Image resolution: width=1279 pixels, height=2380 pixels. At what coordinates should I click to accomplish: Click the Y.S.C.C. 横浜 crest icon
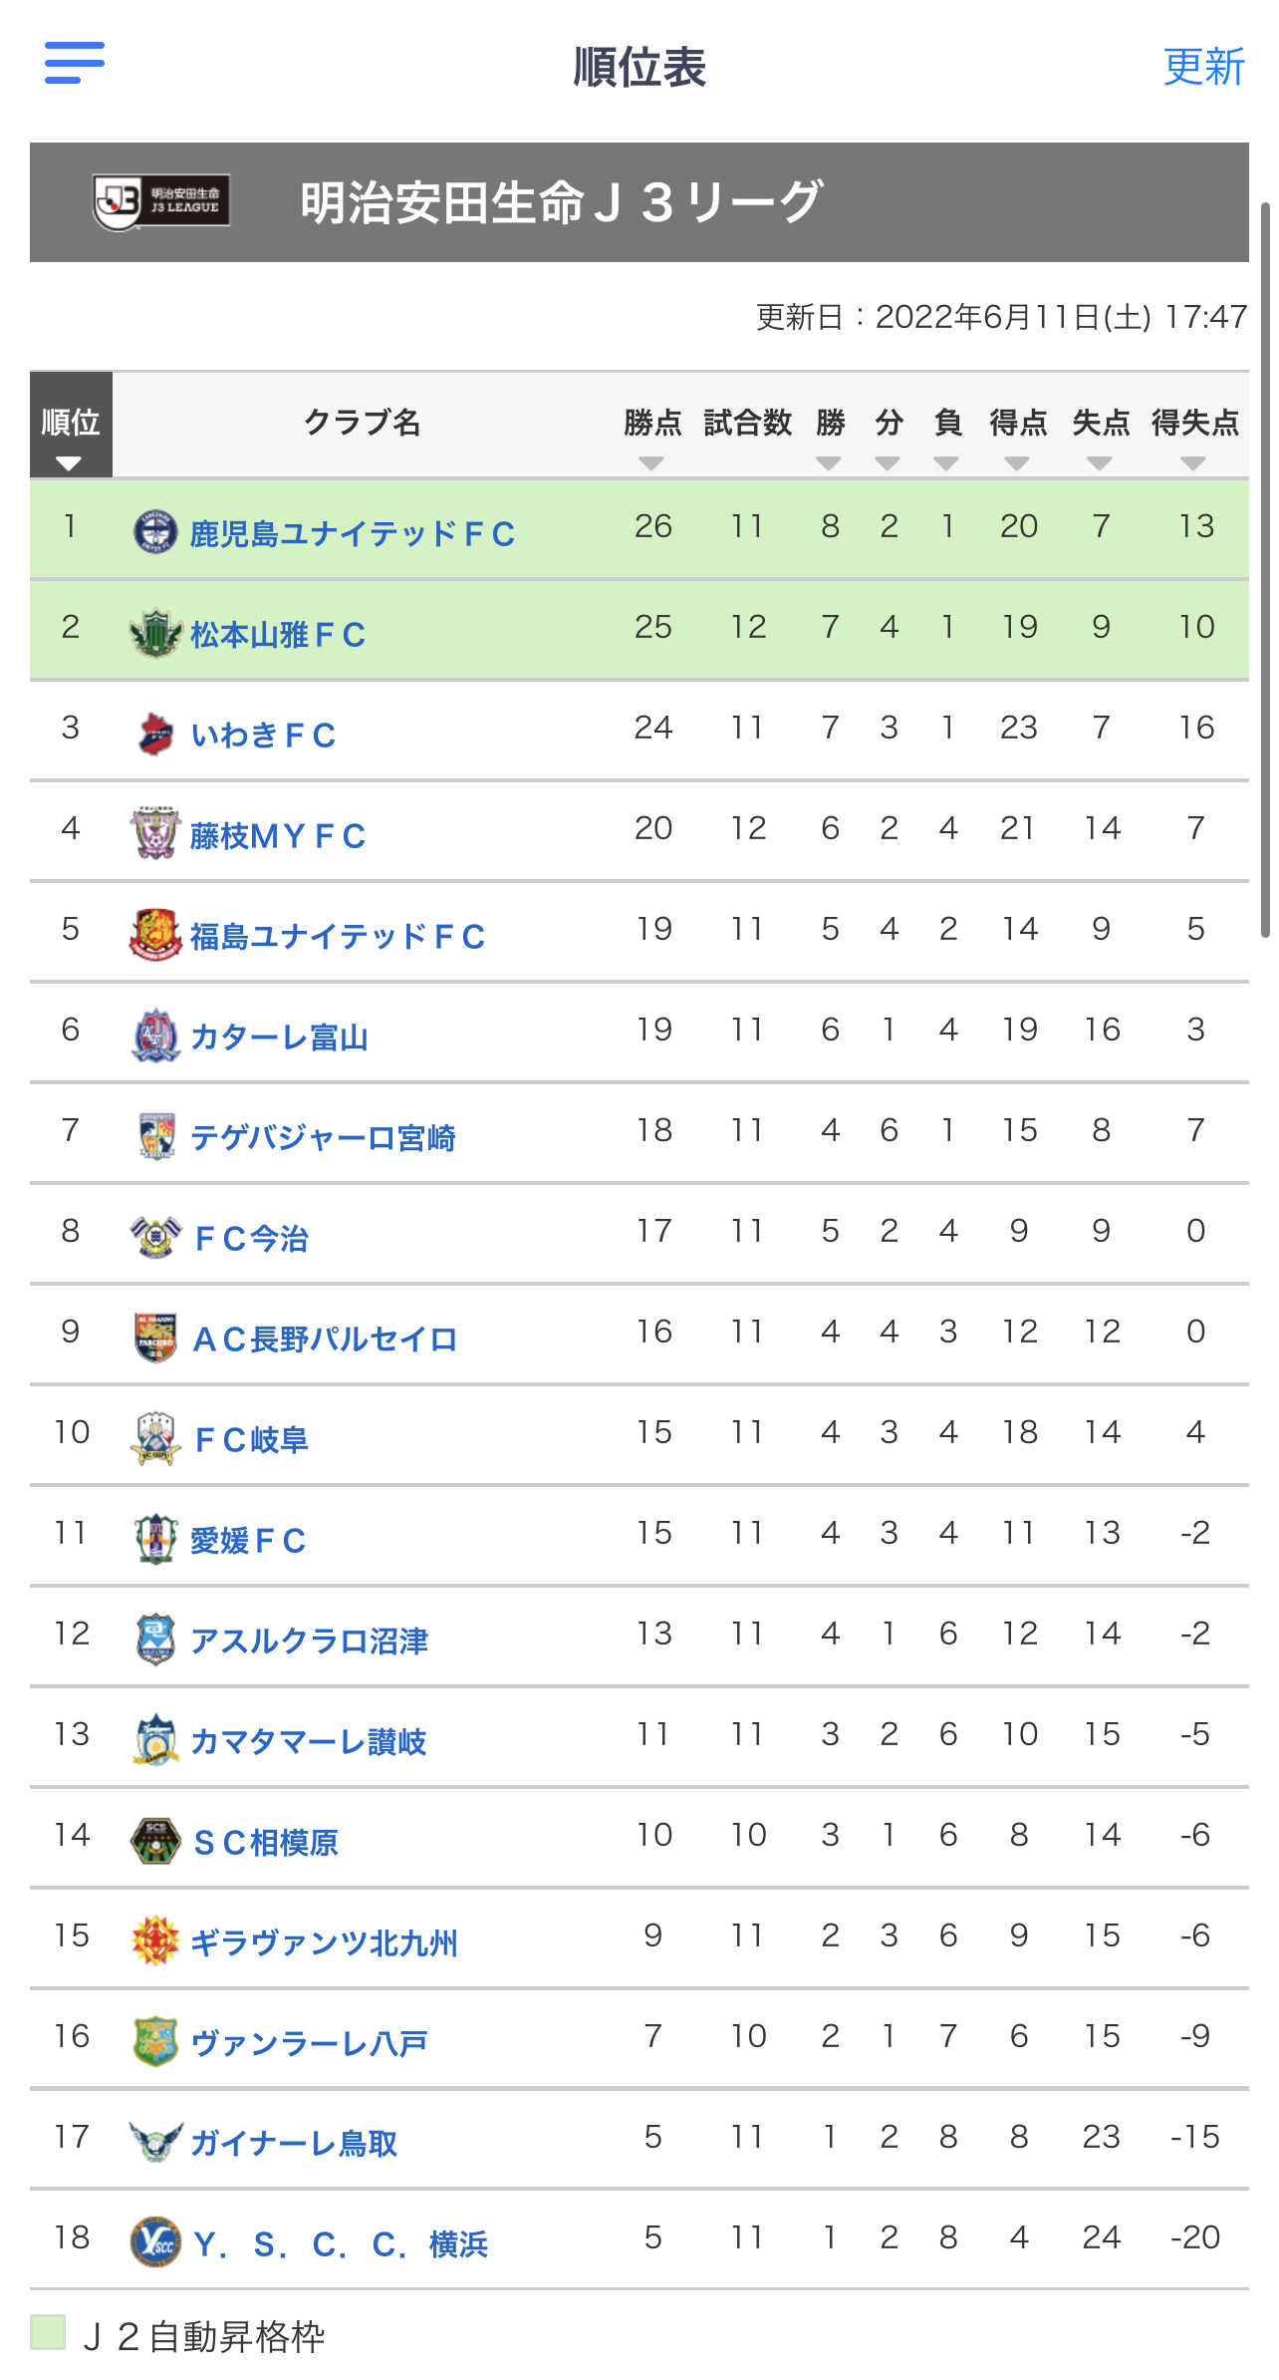[155, 2242]
